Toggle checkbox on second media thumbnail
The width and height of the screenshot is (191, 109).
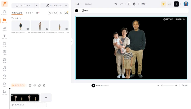[47, 29]
